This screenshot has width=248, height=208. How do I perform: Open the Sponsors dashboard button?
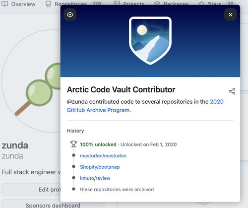coord(31,204)
